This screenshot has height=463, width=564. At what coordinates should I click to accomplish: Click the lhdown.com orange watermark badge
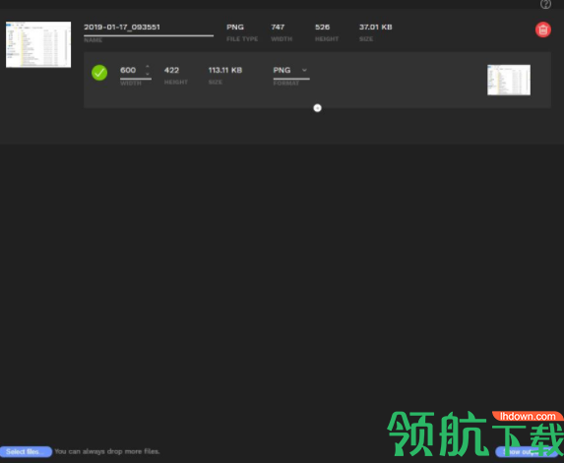pos(528,416)
